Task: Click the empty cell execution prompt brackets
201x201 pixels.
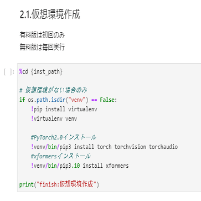Action: point(9,72)
